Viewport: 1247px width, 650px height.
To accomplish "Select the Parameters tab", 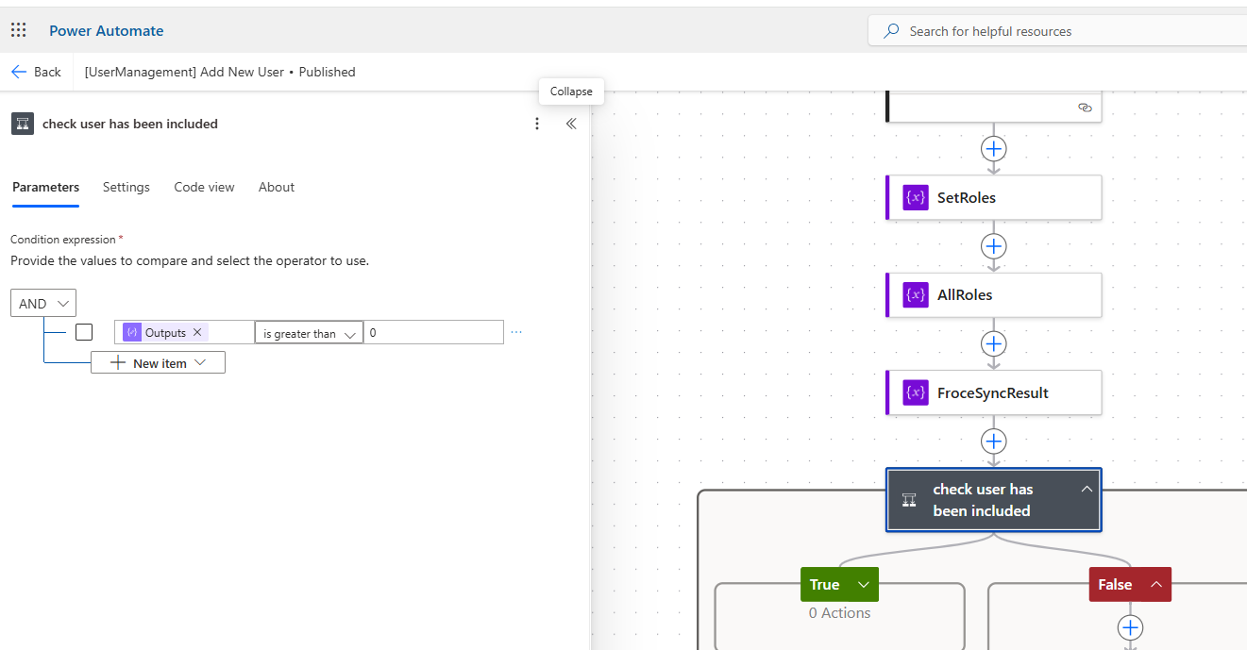I will (x=45, y=187).
